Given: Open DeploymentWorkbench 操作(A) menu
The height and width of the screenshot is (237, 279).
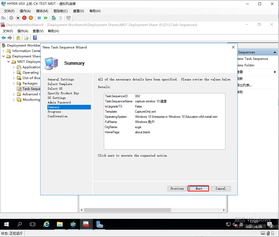Looking at the screenshot, I should [23, 31].
